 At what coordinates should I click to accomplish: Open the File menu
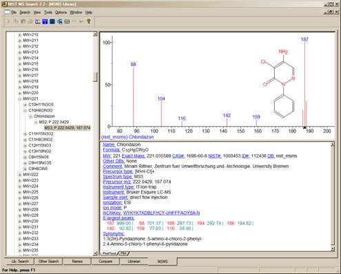pos(14,12)
